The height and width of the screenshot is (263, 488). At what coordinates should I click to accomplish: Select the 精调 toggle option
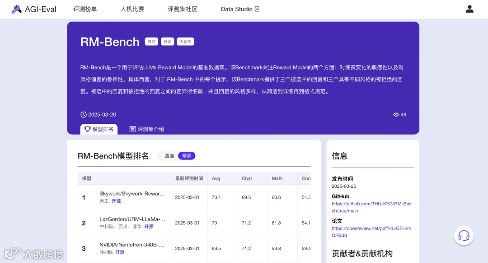187,156
